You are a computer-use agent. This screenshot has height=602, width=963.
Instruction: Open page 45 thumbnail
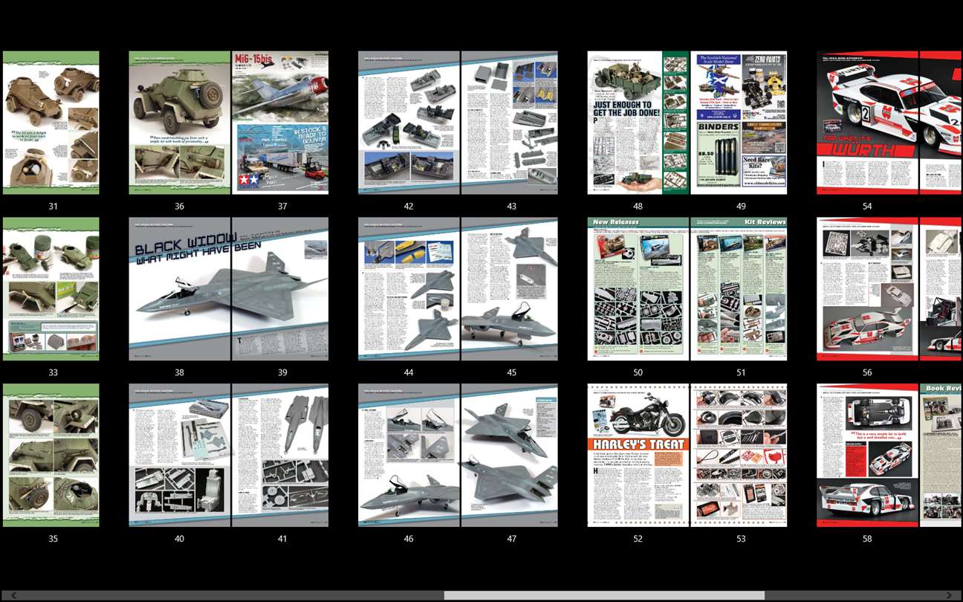(x=510, y=289)
